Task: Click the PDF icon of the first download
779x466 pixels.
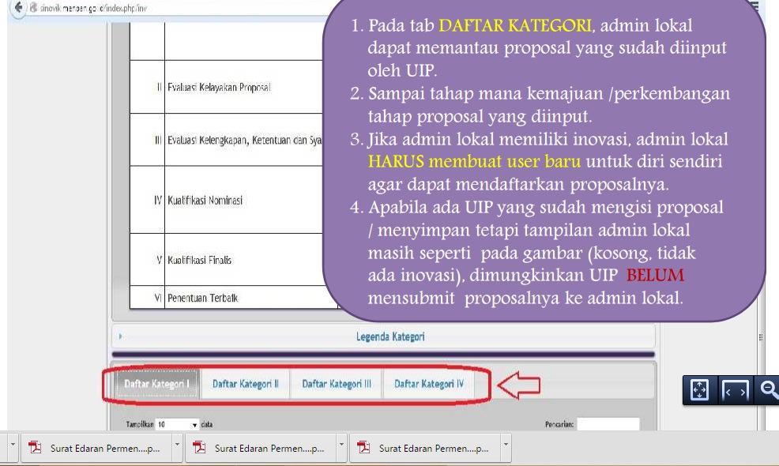Action: tap(35, 448)
